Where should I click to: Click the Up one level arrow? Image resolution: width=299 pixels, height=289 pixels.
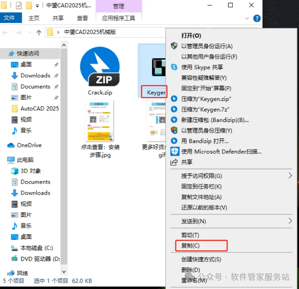(x=39, y=32)
